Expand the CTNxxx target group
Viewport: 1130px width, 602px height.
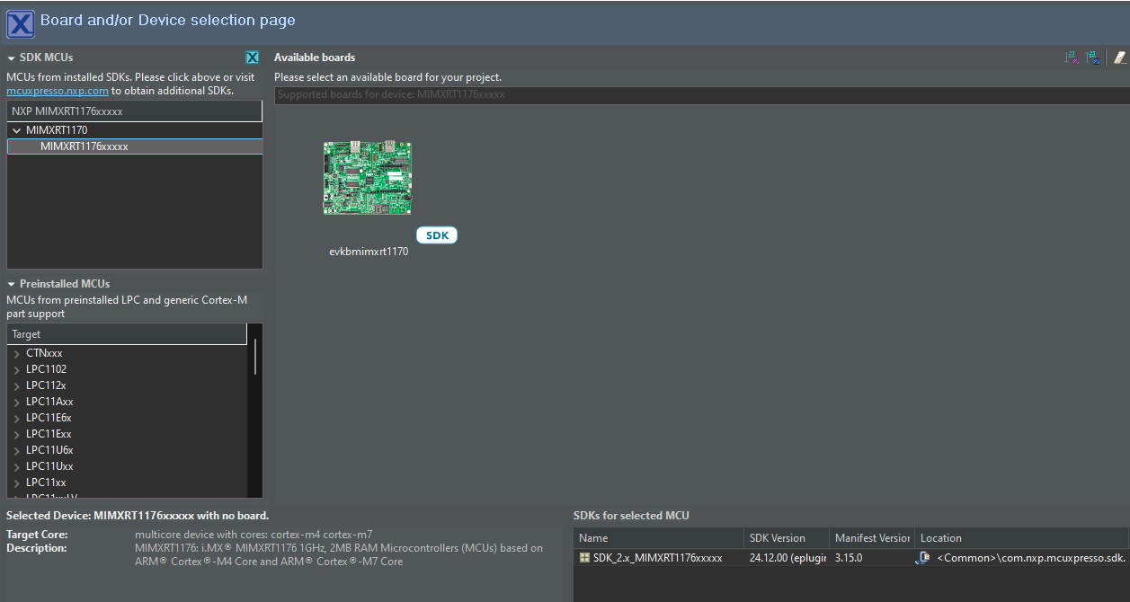tap(15, 352)
